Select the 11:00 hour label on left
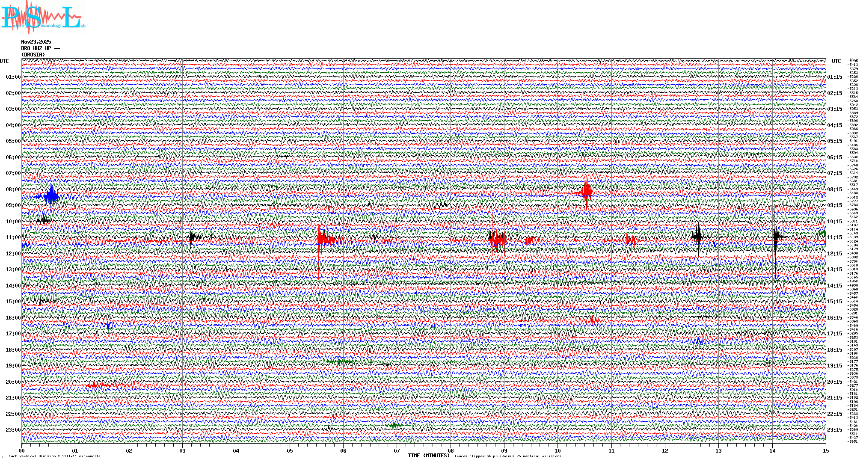The image size is (860, 462). 13,237
